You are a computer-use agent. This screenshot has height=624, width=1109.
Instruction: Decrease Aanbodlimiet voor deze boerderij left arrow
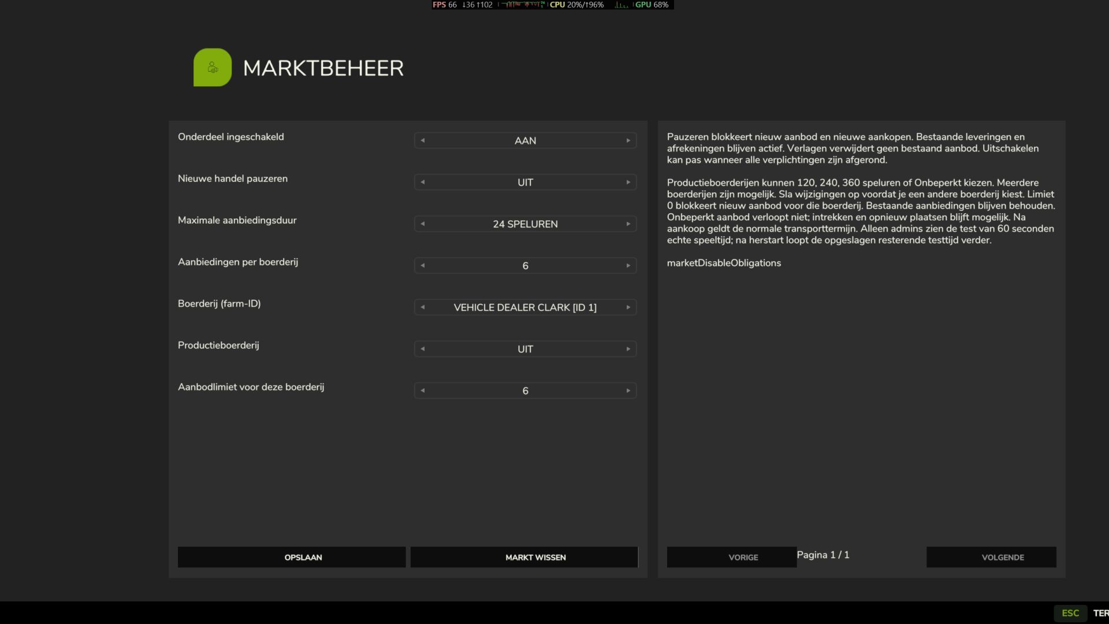[x=423, y=390]
